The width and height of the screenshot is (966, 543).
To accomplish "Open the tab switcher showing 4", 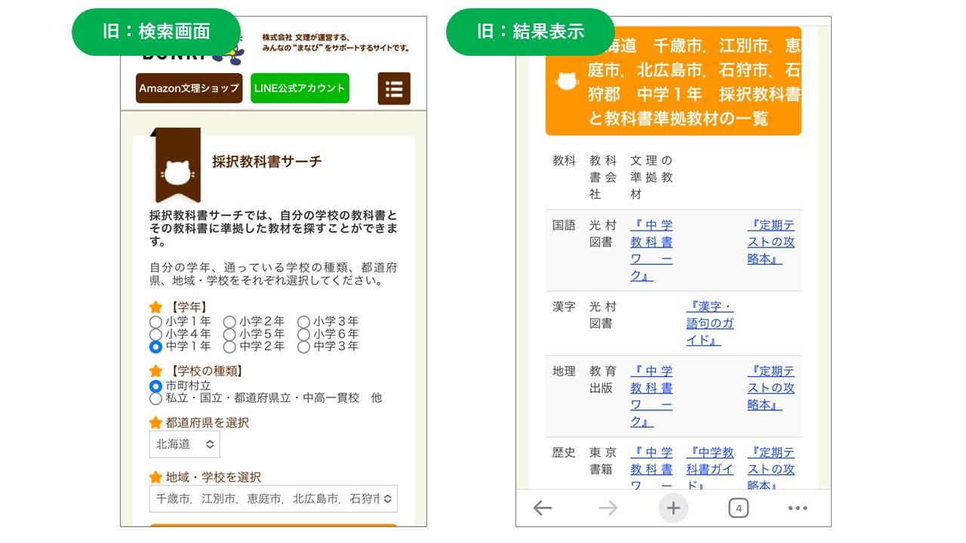I will [738, 508].
